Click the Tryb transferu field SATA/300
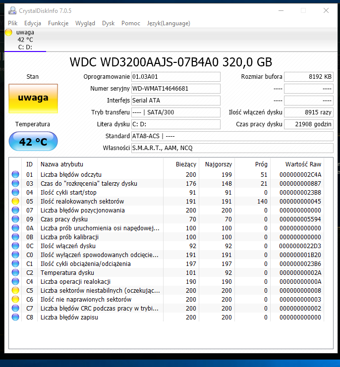Viewport: 340px width, 367px height. pos(175,112)
